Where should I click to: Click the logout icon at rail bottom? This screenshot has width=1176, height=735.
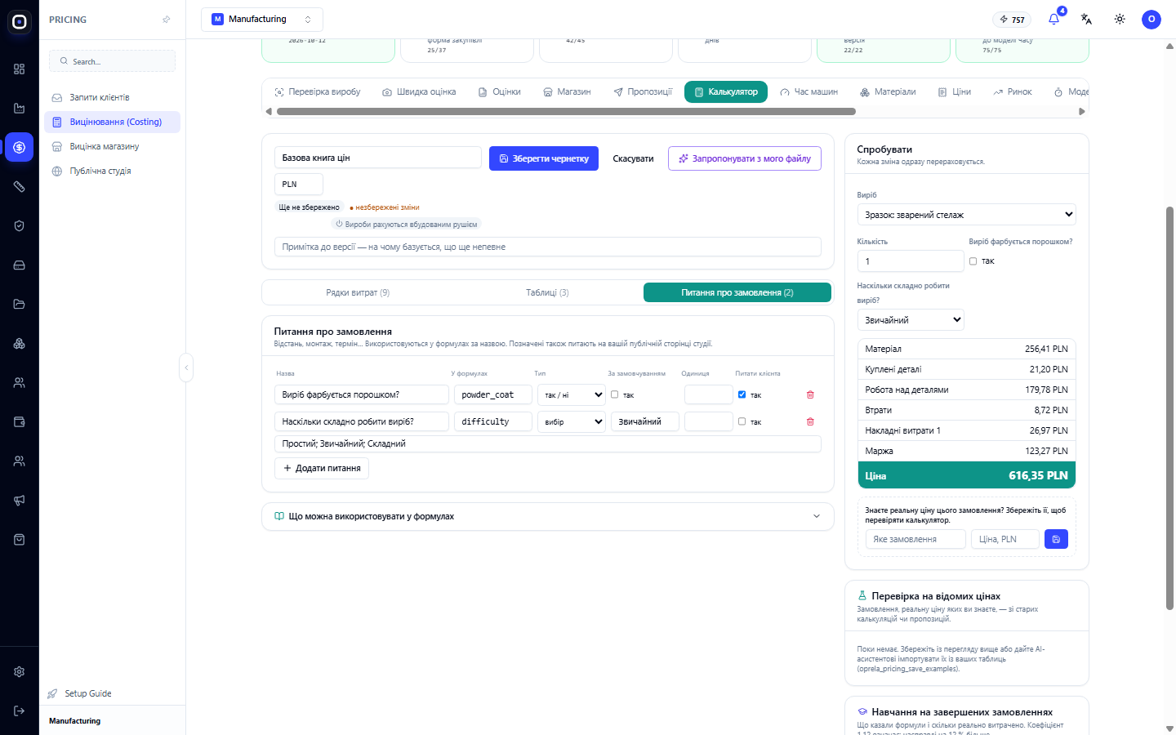(20, 711)
